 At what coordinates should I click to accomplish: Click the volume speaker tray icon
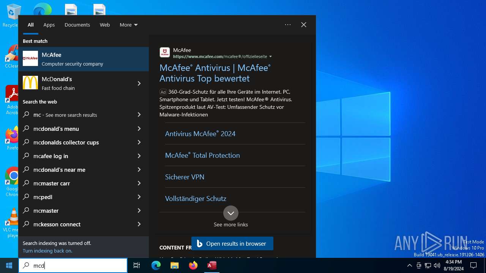[437, 265]
